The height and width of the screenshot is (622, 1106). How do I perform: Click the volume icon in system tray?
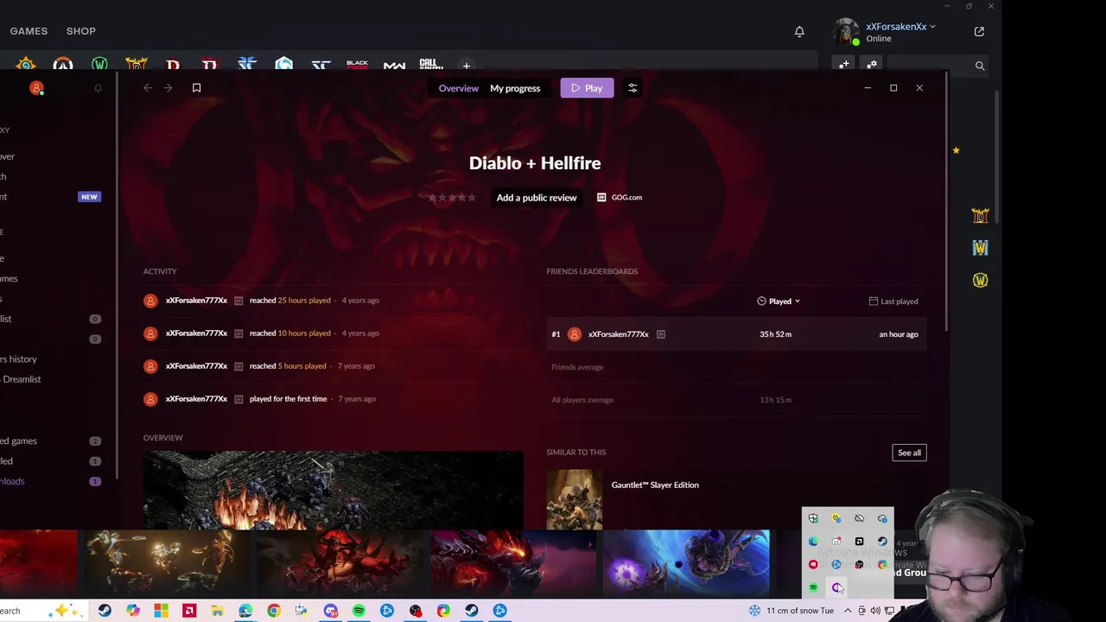875,611
